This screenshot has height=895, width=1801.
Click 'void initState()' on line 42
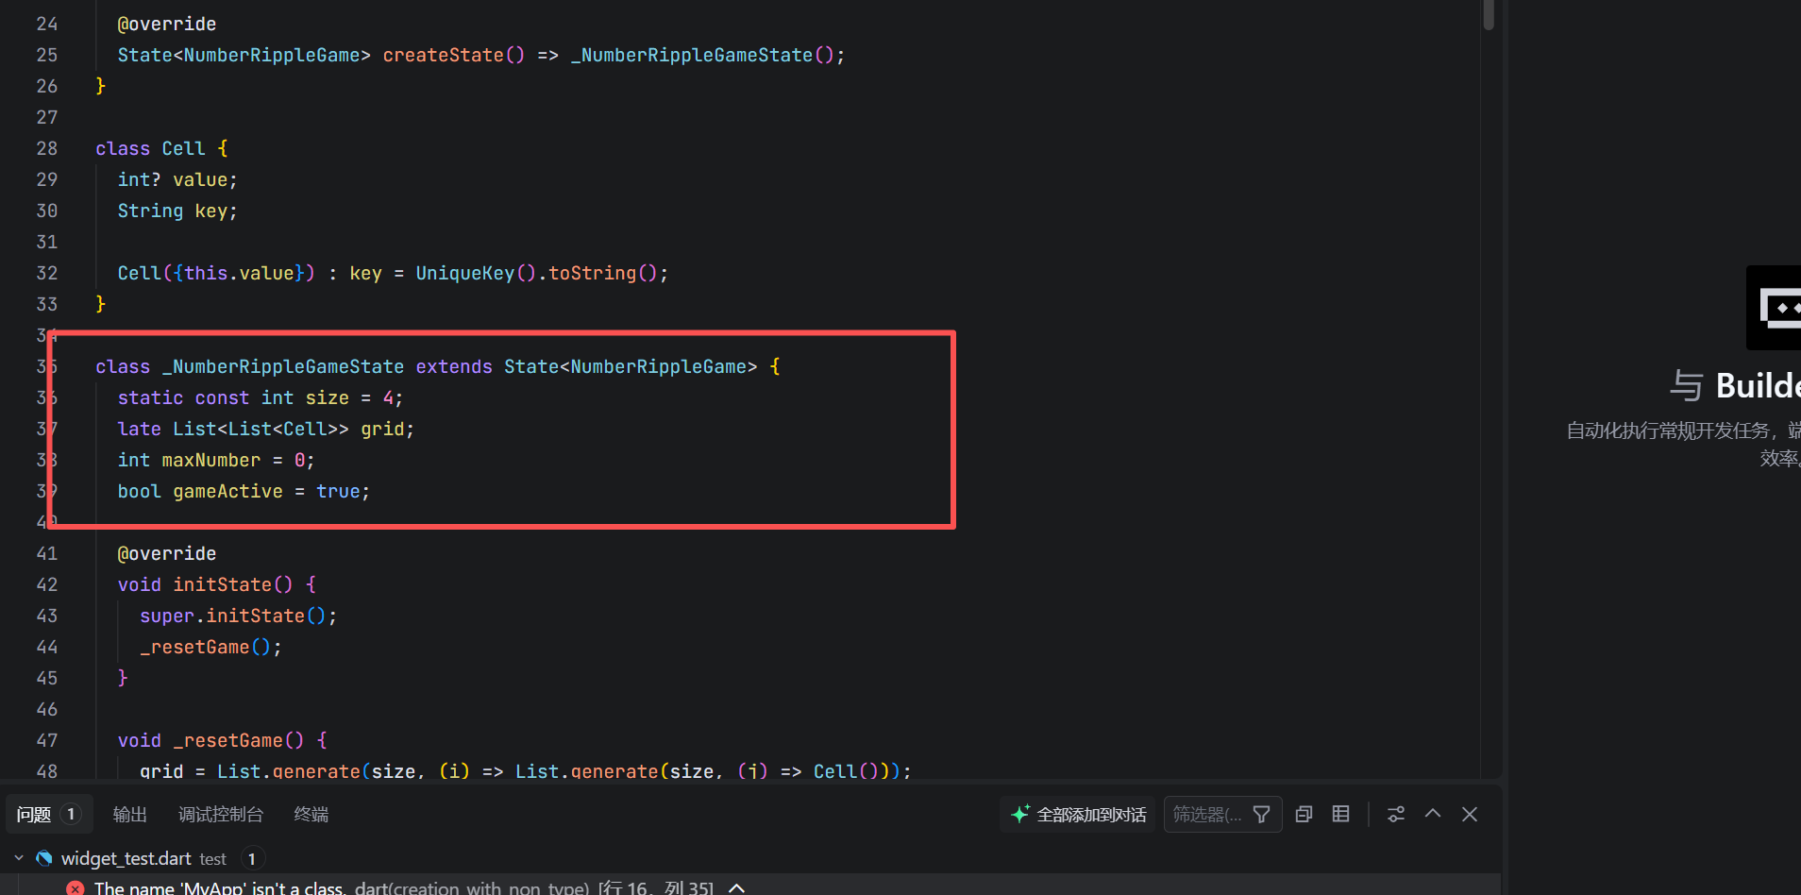pyautogui.click(x=205, y=584)
